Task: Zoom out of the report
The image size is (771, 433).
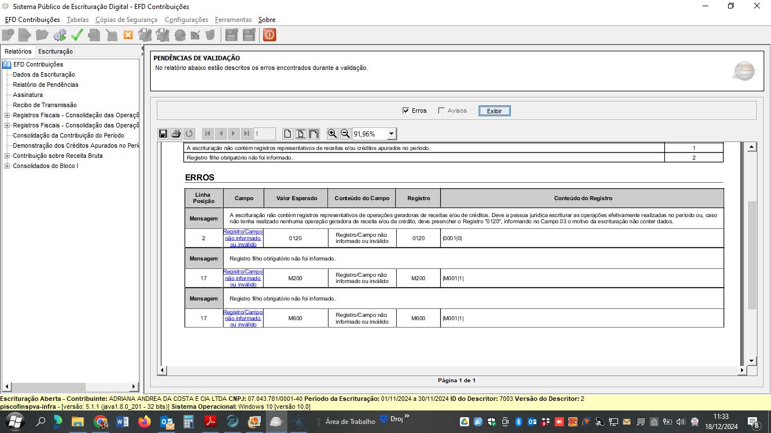Action: click(345, 134)
